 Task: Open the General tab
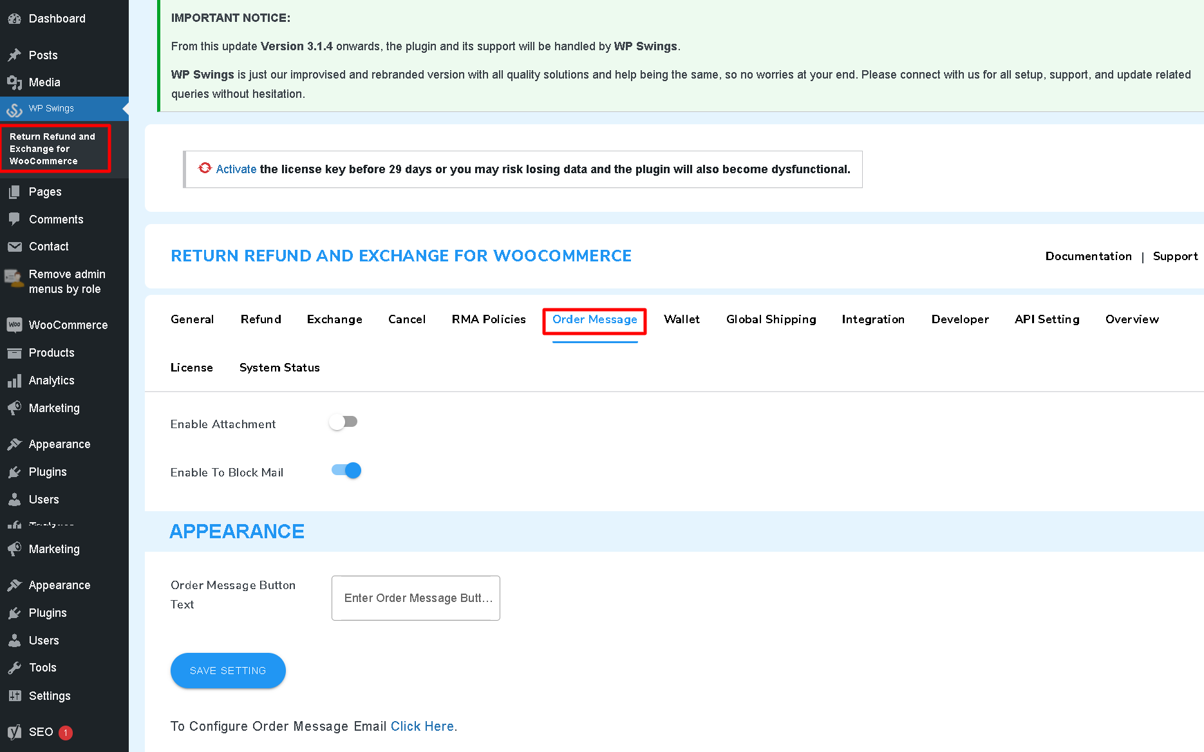[x=192, y=319]
